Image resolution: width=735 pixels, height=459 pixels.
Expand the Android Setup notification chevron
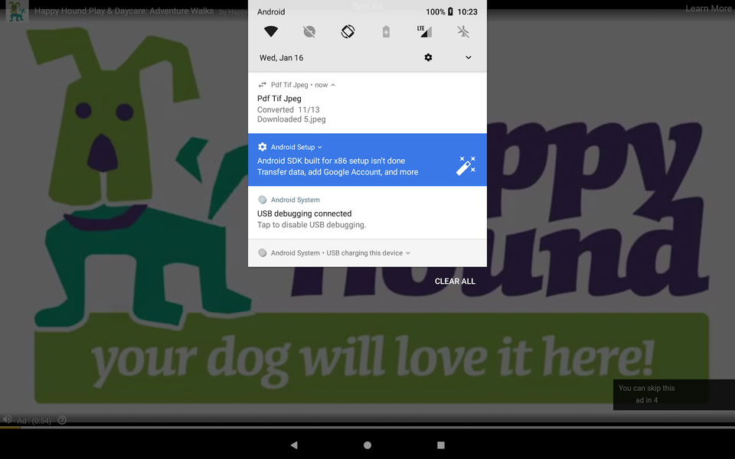pyautogui.click(x=320, y=147)
